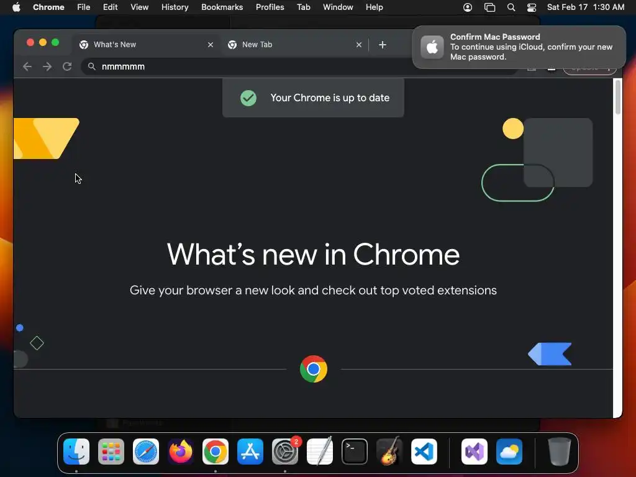Open a new tab with plus button

(x=382, y=45)
